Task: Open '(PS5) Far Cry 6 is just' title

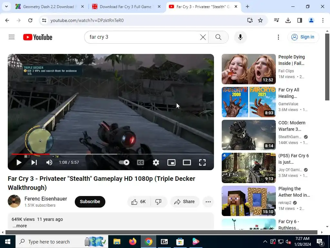Action: (x=293, y=159)
